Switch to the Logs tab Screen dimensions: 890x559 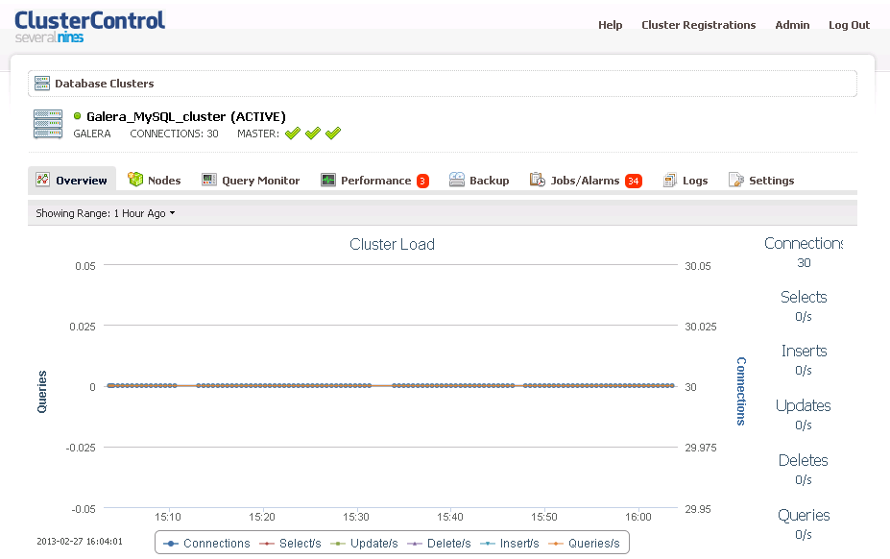click(686, 180)
